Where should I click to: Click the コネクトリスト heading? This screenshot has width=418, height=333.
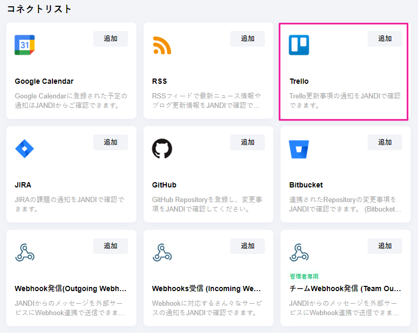pos(39,9)
